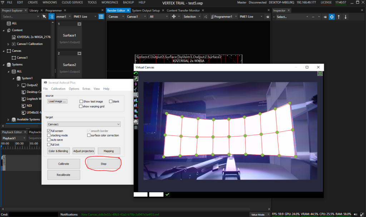This screenshot has height=217, width=366.
Task: Select the pointer arrow tool in Project Explorer
Action: pos(44,17)
